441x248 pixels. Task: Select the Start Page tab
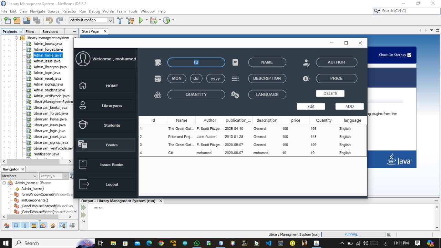click(90, 31)
